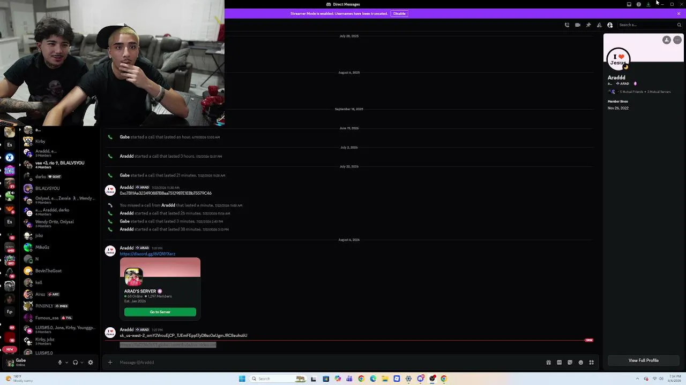
Task: Expand headphone output options
Action: [81, 363]
